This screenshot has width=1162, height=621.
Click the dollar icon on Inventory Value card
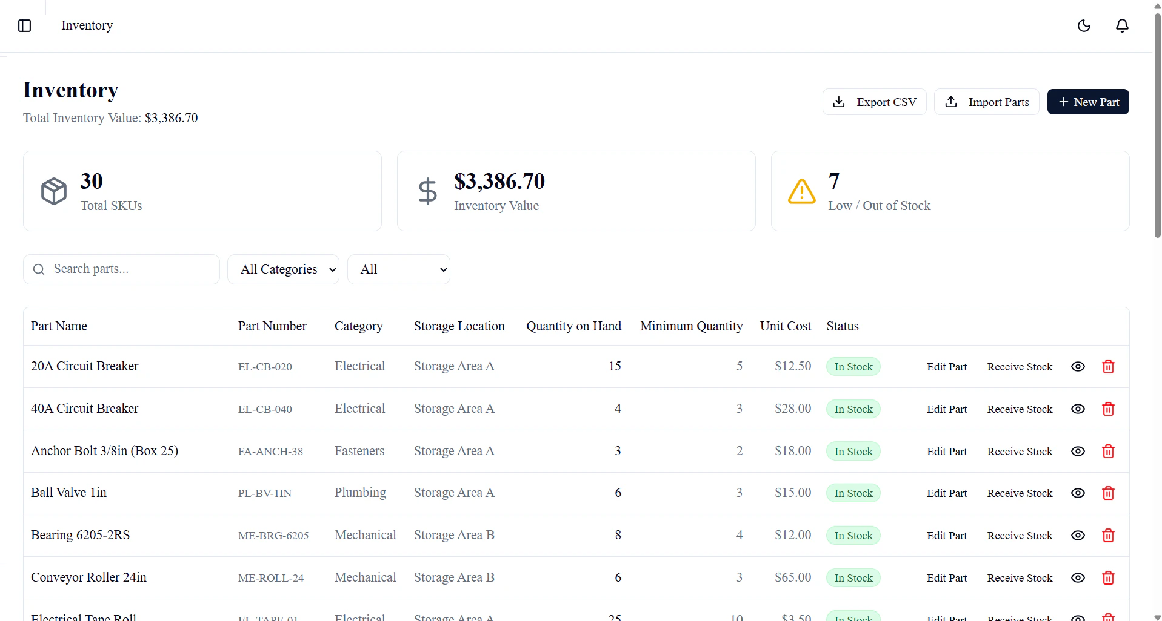(x=427, y=191)
